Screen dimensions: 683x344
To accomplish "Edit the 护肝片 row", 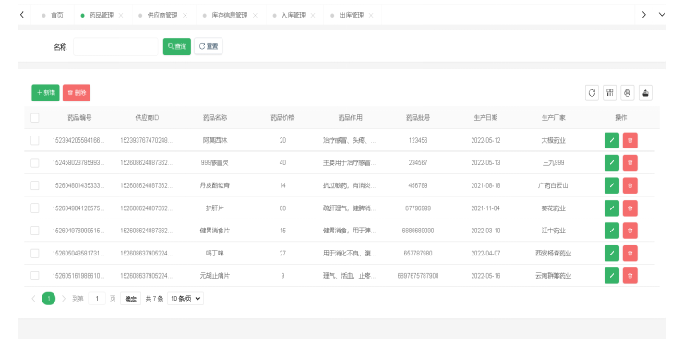I will (612, 208).
